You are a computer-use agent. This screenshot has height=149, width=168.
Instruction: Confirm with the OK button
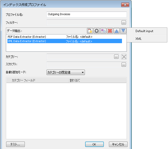[94, 144]
